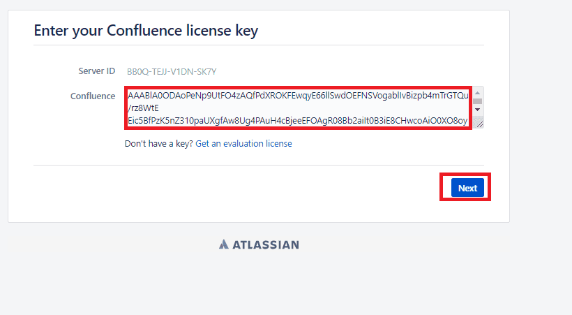This screenshot has height=315, width=572.
Task: Click the empty space after "/rz8WtE"
Action: (x=314, y=108)
